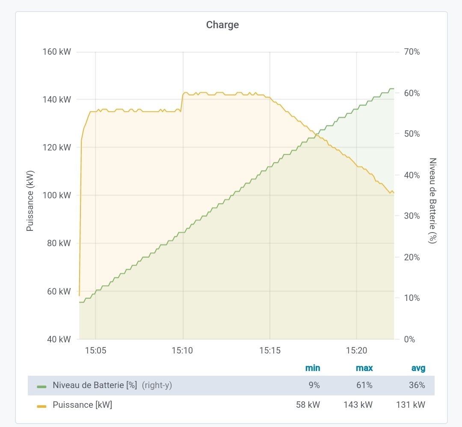The height and width of the screenshot is (427, 462).
Task: Toggle Puissance [kW] series in legend
Action: click(83, 405)
